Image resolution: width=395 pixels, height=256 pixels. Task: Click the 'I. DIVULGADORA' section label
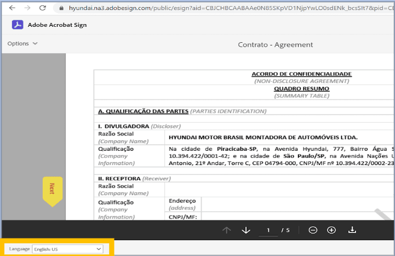[x=124, y=126]
